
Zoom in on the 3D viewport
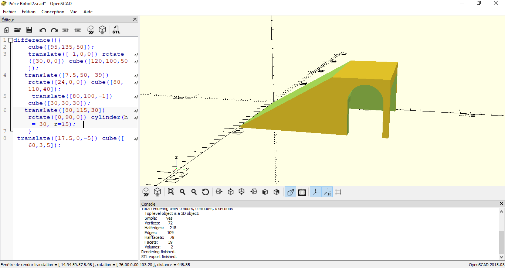click(x=182, y=192)
